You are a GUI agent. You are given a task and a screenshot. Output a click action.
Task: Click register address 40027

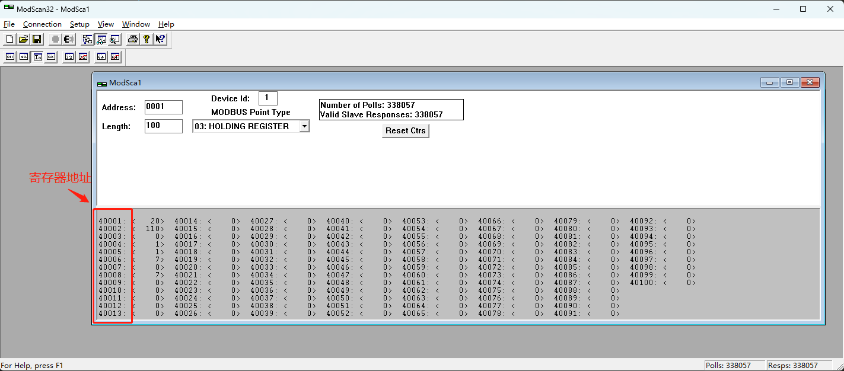tap(262, 221)
